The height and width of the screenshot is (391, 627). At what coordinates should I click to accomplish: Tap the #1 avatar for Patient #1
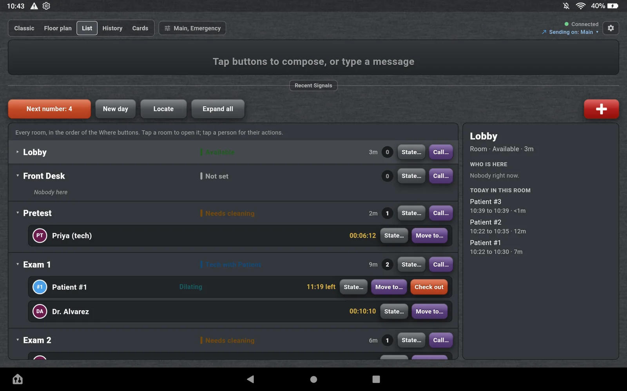click(x=40, y=287)
